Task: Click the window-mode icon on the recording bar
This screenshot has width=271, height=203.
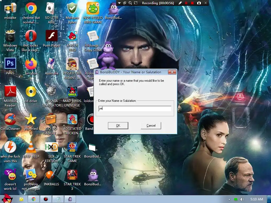Action: coord(125,3)
